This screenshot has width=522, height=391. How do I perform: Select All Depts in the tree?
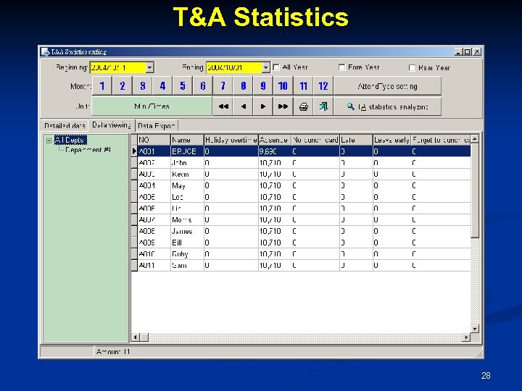[70, 140]
